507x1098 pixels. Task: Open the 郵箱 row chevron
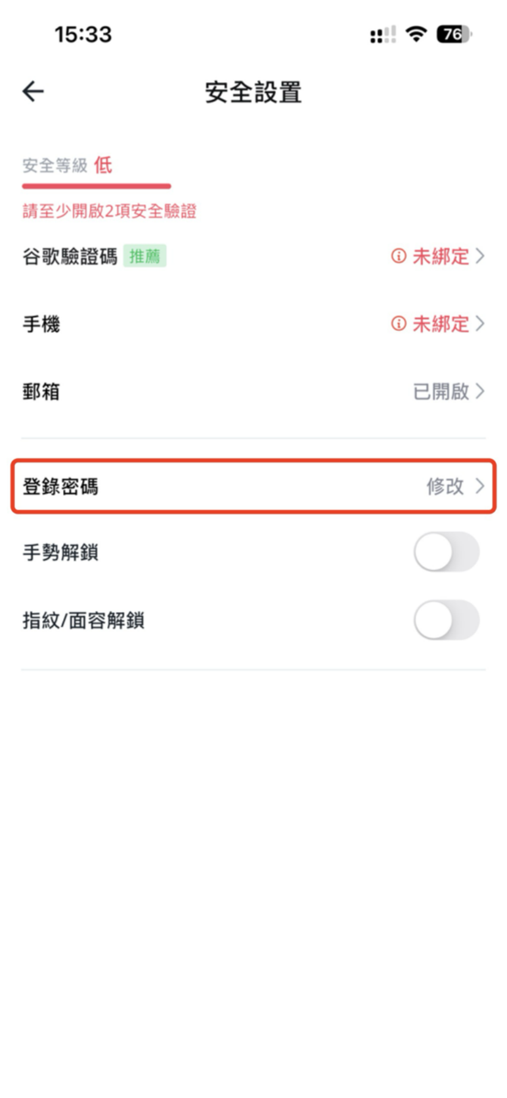480,391
